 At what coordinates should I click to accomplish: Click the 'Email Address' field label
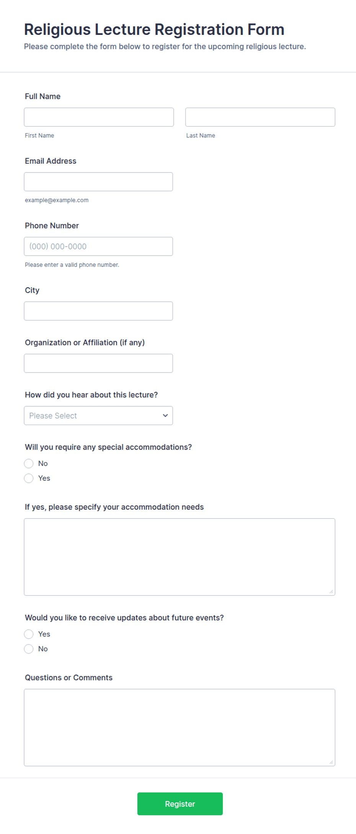point(51,161)
